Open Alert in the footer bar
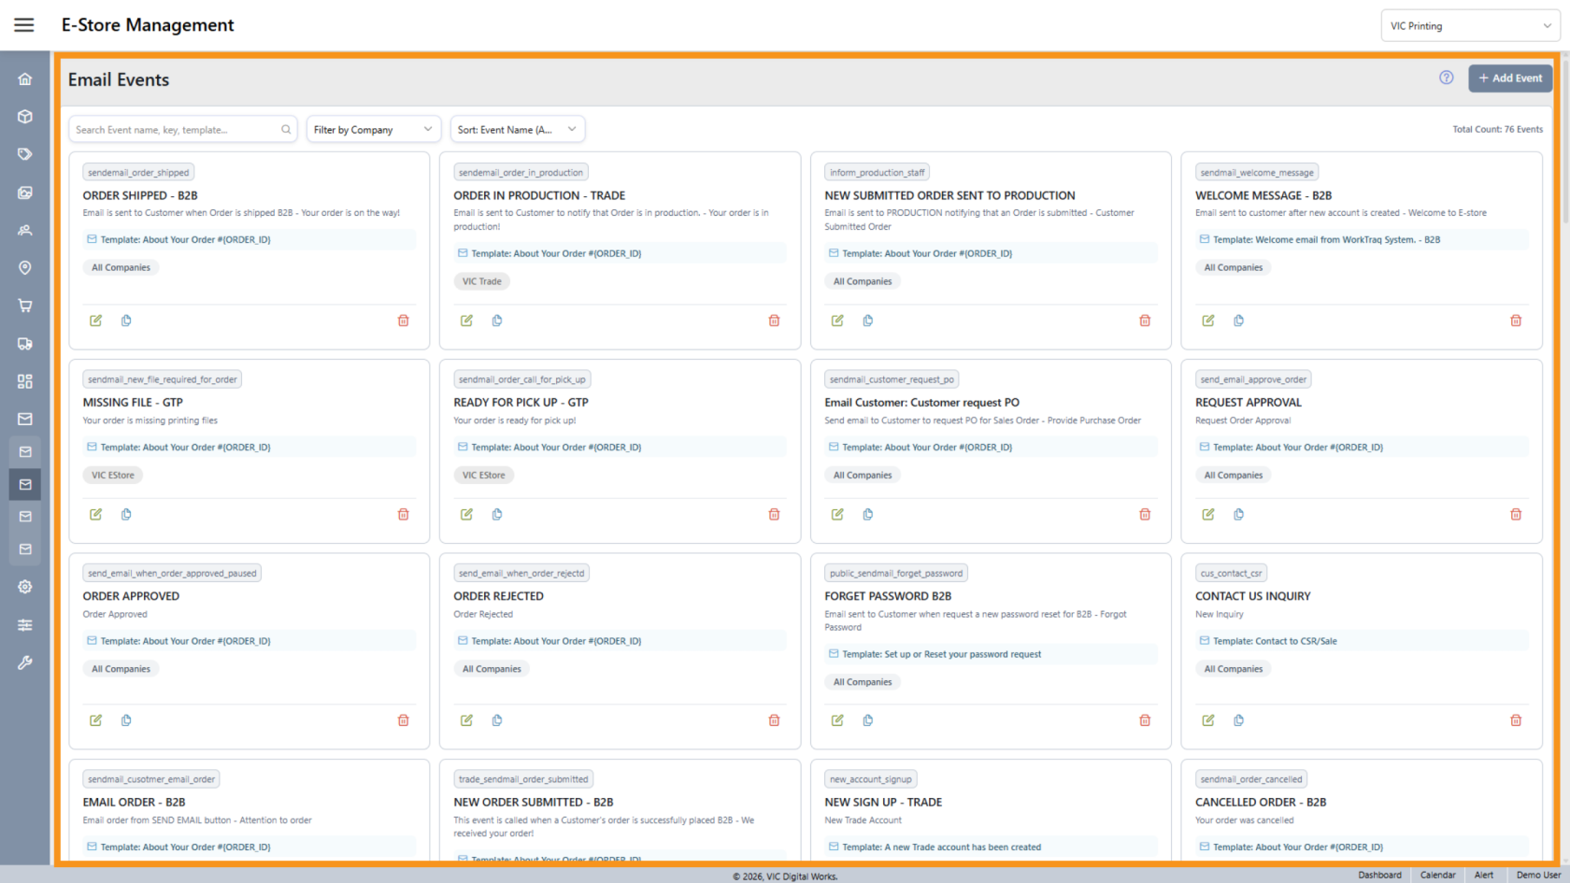1570x883 pixels. [1484, 876]
